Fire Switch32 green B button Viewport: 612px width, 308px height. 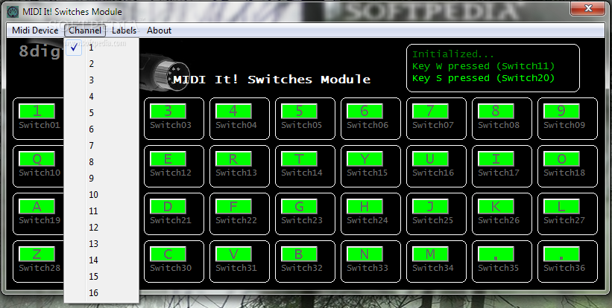pyautogui.click(x=299, y=254)
